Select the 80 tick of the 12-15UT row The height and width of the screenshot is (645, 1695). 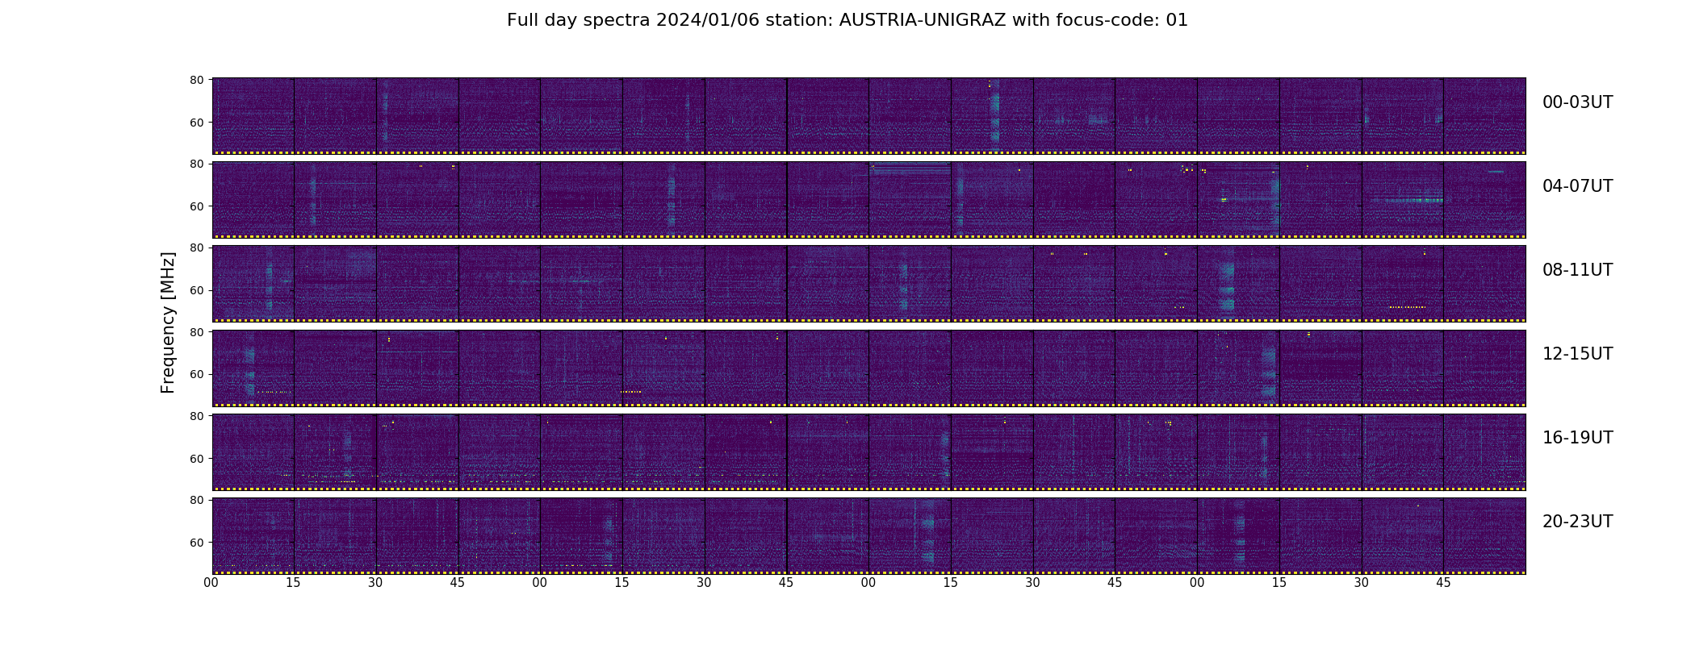[x=196, y=332]
